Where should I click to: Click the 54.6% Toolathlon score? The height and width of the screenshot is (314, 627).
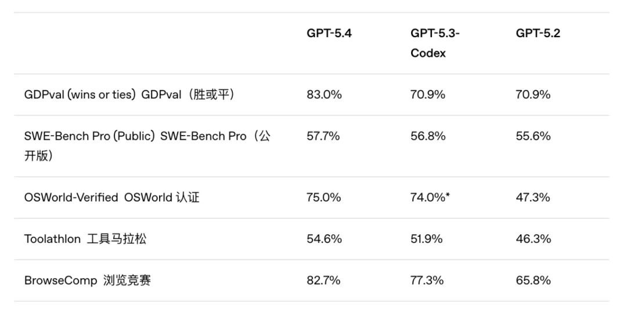[324, 239]
